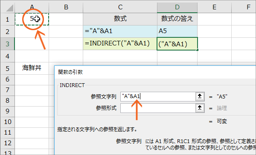Click empty cell B3
The image size is (256, 155).
(66, 44)
